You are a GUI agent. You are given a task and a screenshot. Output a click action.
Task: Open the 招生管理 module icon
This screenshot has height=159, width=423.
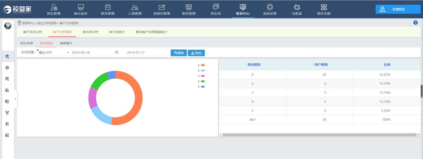pyautogui.click(x=54, y=7)
